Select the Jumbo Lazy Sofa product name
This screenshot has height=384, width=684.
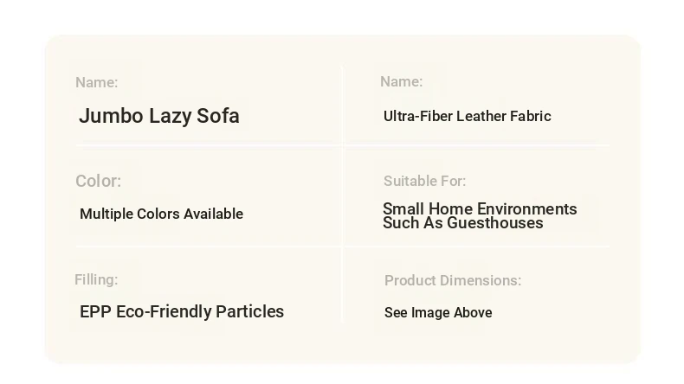tap(158, 116)
